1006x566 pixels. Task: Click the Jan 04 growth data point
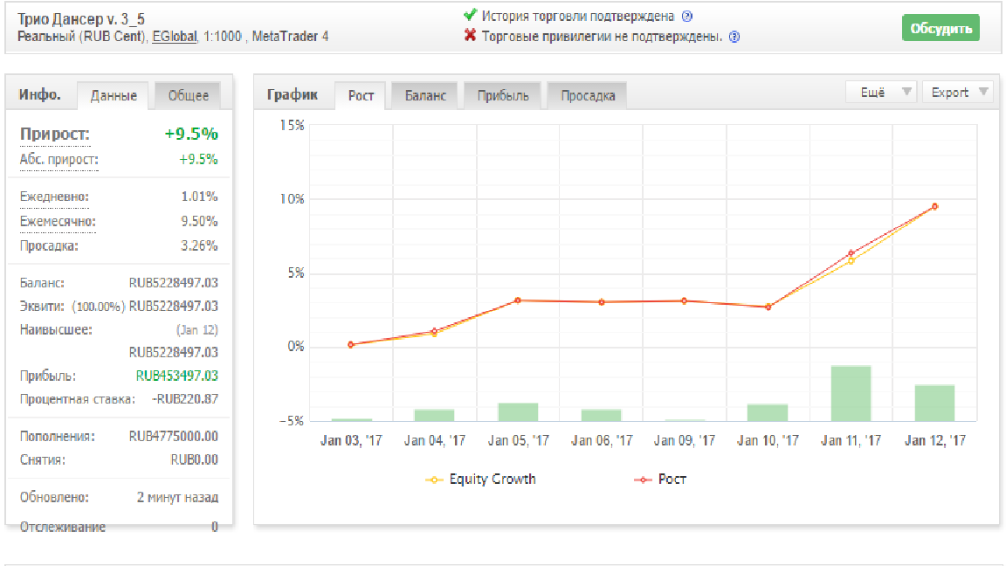point(434,331)
